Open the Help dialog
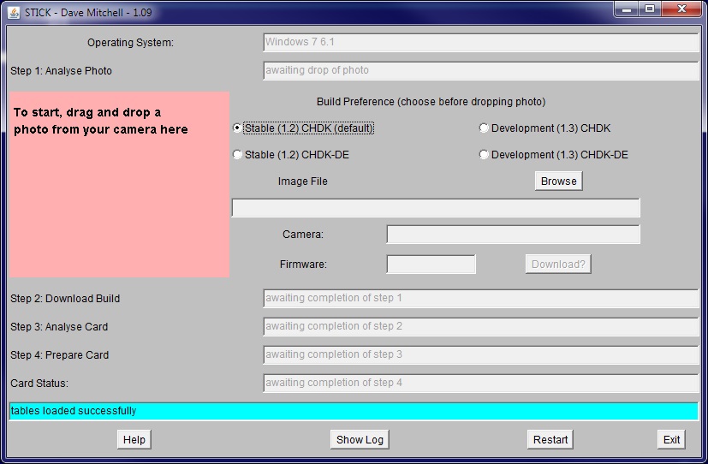The width and height of the screenshot is (708, 464). (x=134, y=439)
